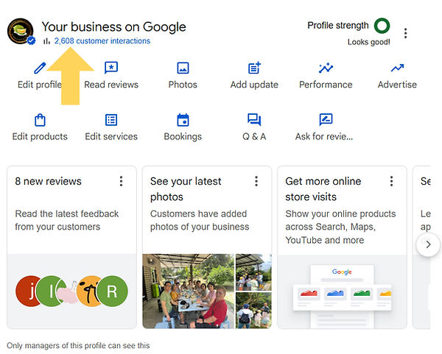The height and width of the screenshot is (354, 442).
Task: Click 'Read the latest feedback from your customers'
Action: pos(67,220)
